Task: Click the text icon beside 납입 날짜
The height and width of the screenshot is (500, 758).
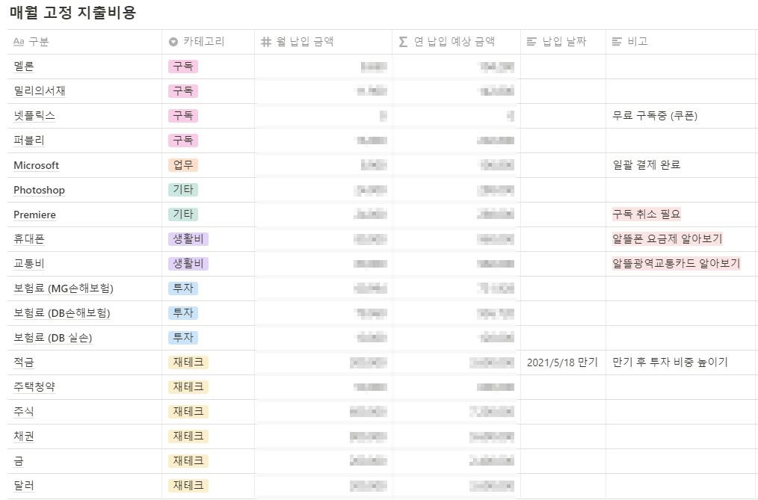Action: 531,42
